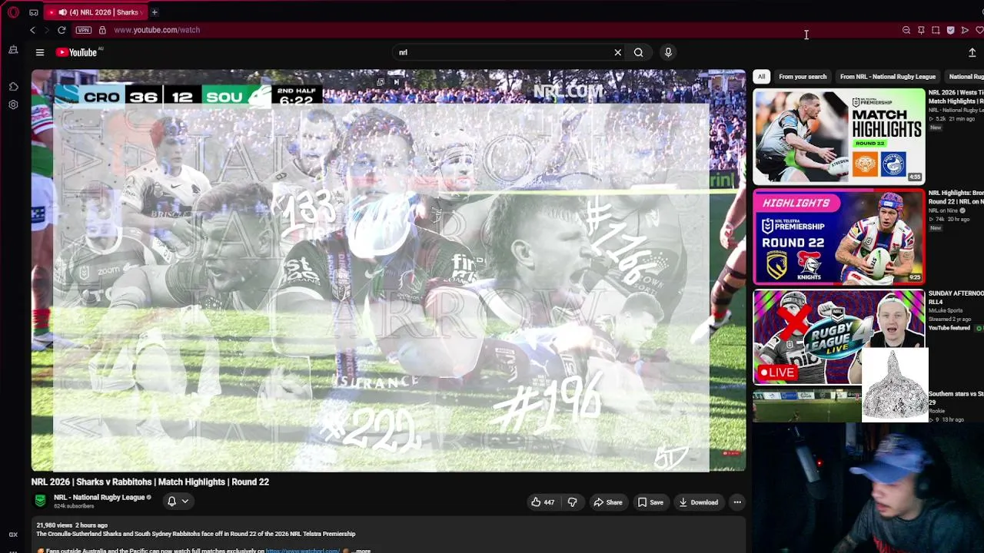This screenshot has height=553, width=984.
Task: Open the watchnrl.com link in description
Action: 303,551
